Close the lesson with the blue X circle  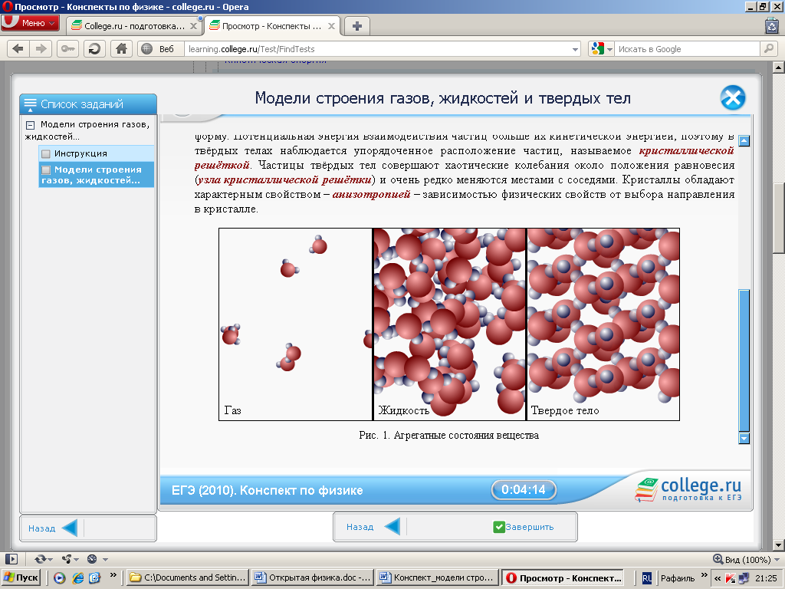click(733, 97)
